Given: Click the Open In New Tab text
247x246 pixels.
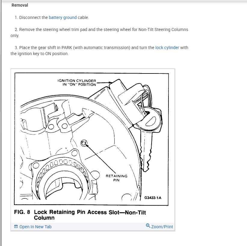Looking at the screenshot, I should (x=36, y=227).
